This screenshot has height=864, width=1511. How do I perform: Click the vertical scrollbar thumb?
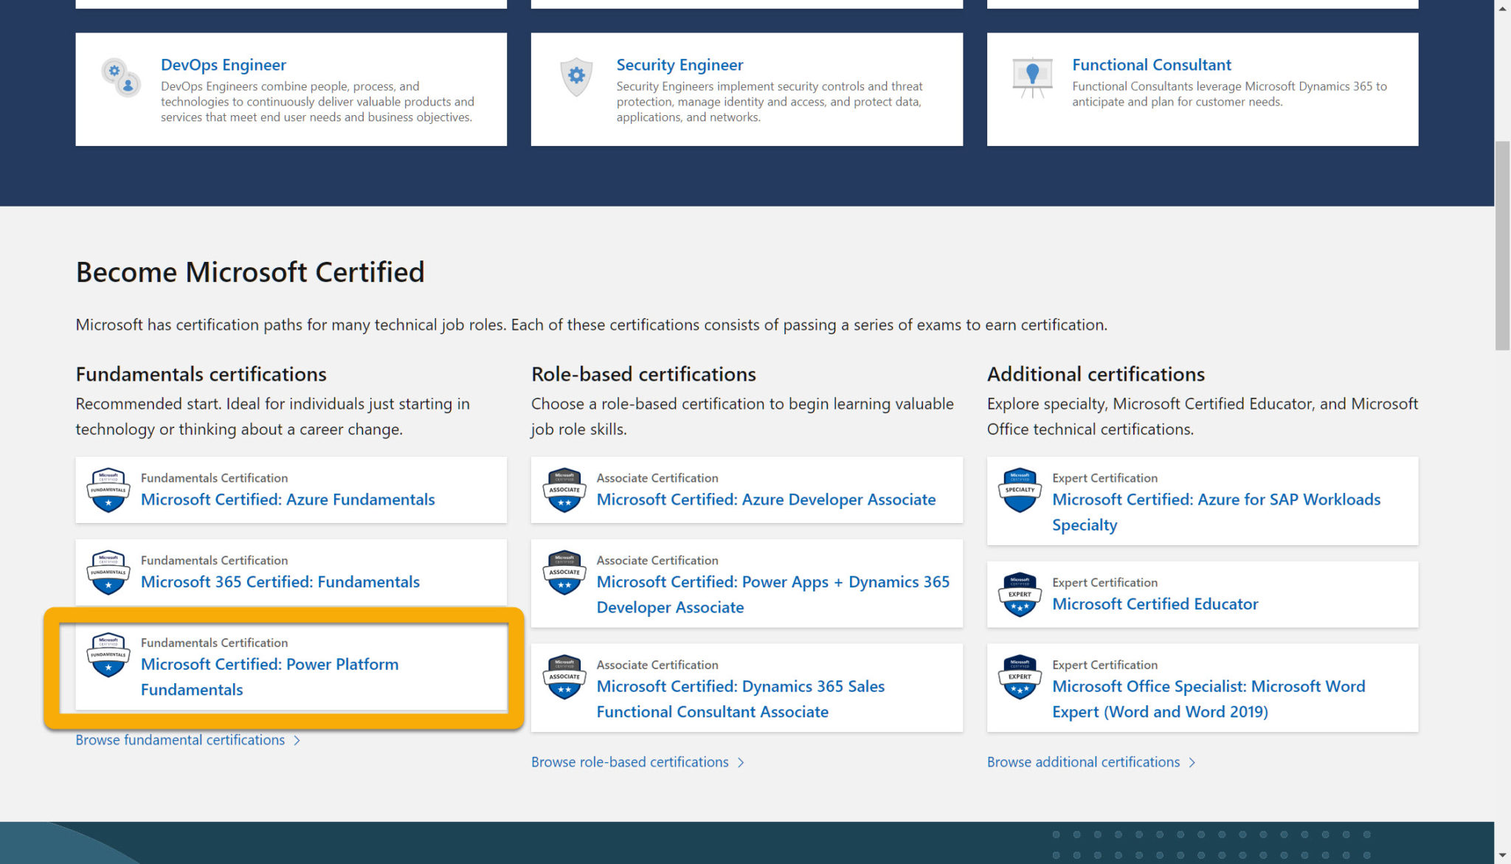pyautogui.click(x=1503, y=245)
